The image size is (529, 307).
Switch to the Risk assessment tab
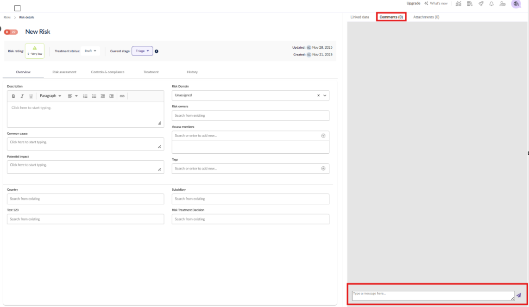click(64, 72)
